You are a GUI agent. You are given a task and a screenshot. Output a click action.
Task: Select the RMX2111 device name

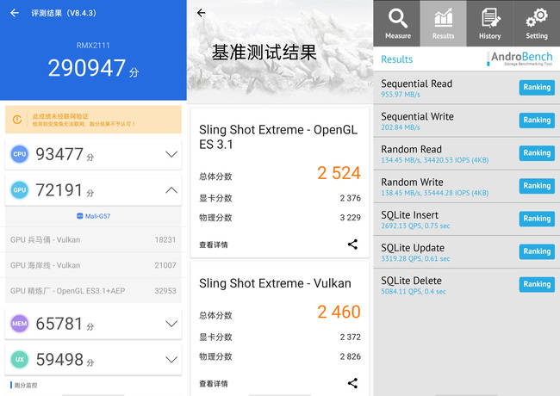click(x=93, y=46)
